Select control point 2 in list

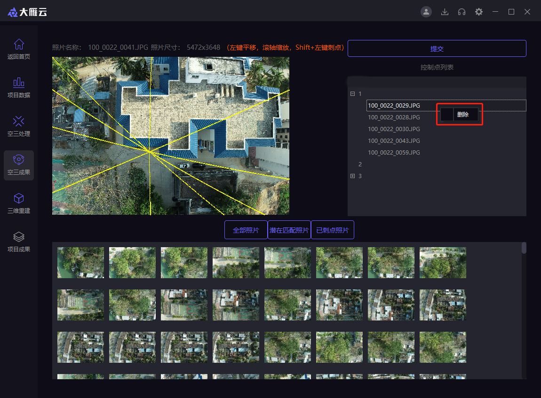coord(360,164)
